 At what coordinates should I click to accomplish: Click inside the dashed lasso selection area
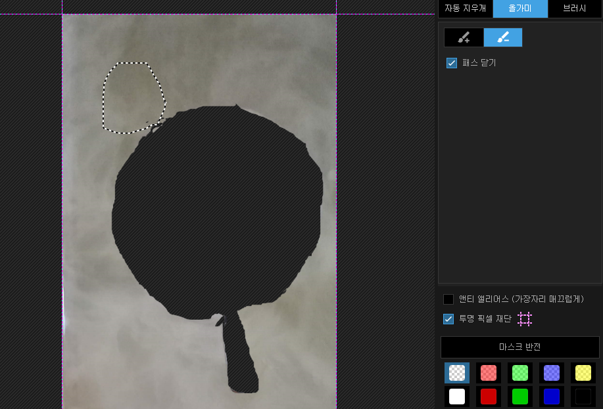(x=133, y=98)
